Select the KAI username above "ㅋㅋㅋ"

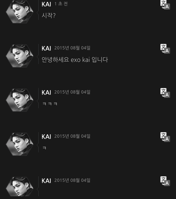pos(46,93)
